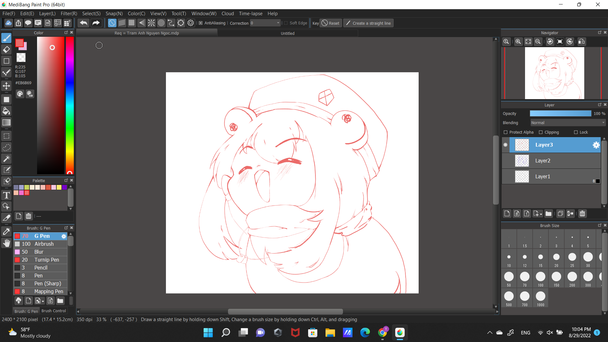Delete layer with trash icon

pos(582,214)
